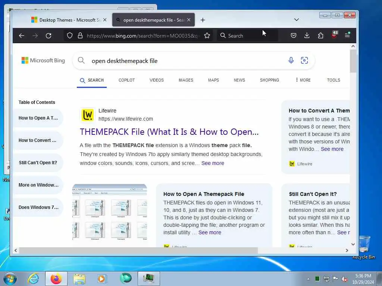This screenshot has height=286, width=382.
Task: Launch Internet Explorer from taskbar
Action: point(33,279)
